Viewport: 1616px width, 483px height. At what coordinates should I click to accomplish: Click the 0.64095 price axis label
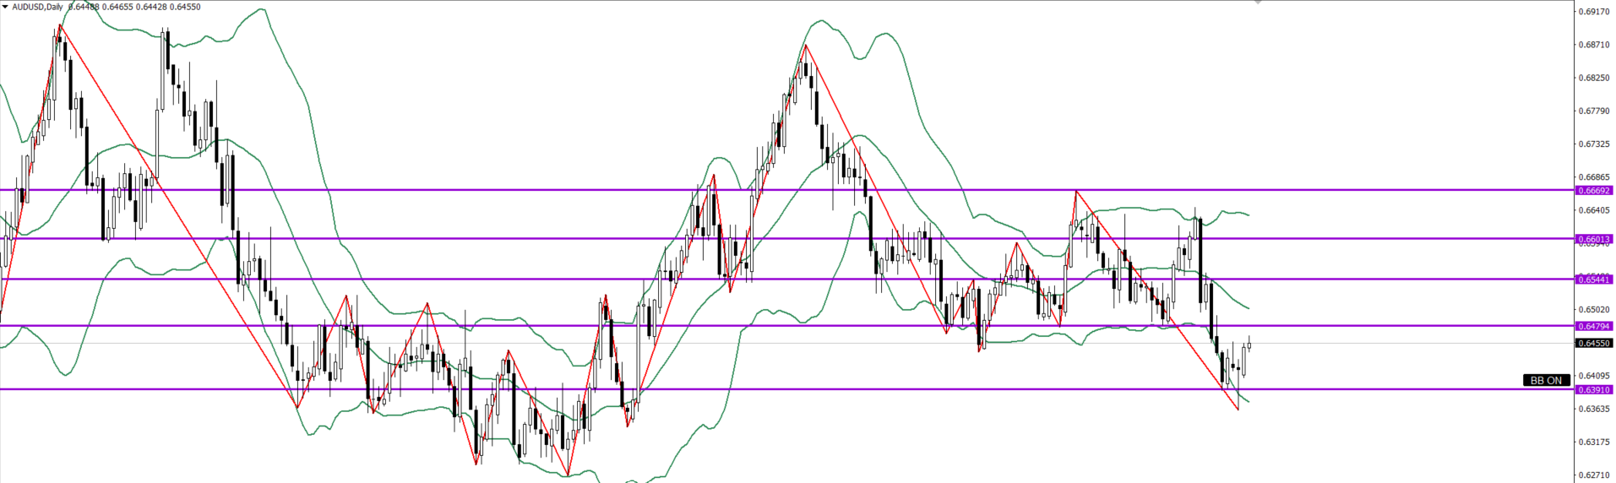pyautogui.click(x=1592, y=376)
